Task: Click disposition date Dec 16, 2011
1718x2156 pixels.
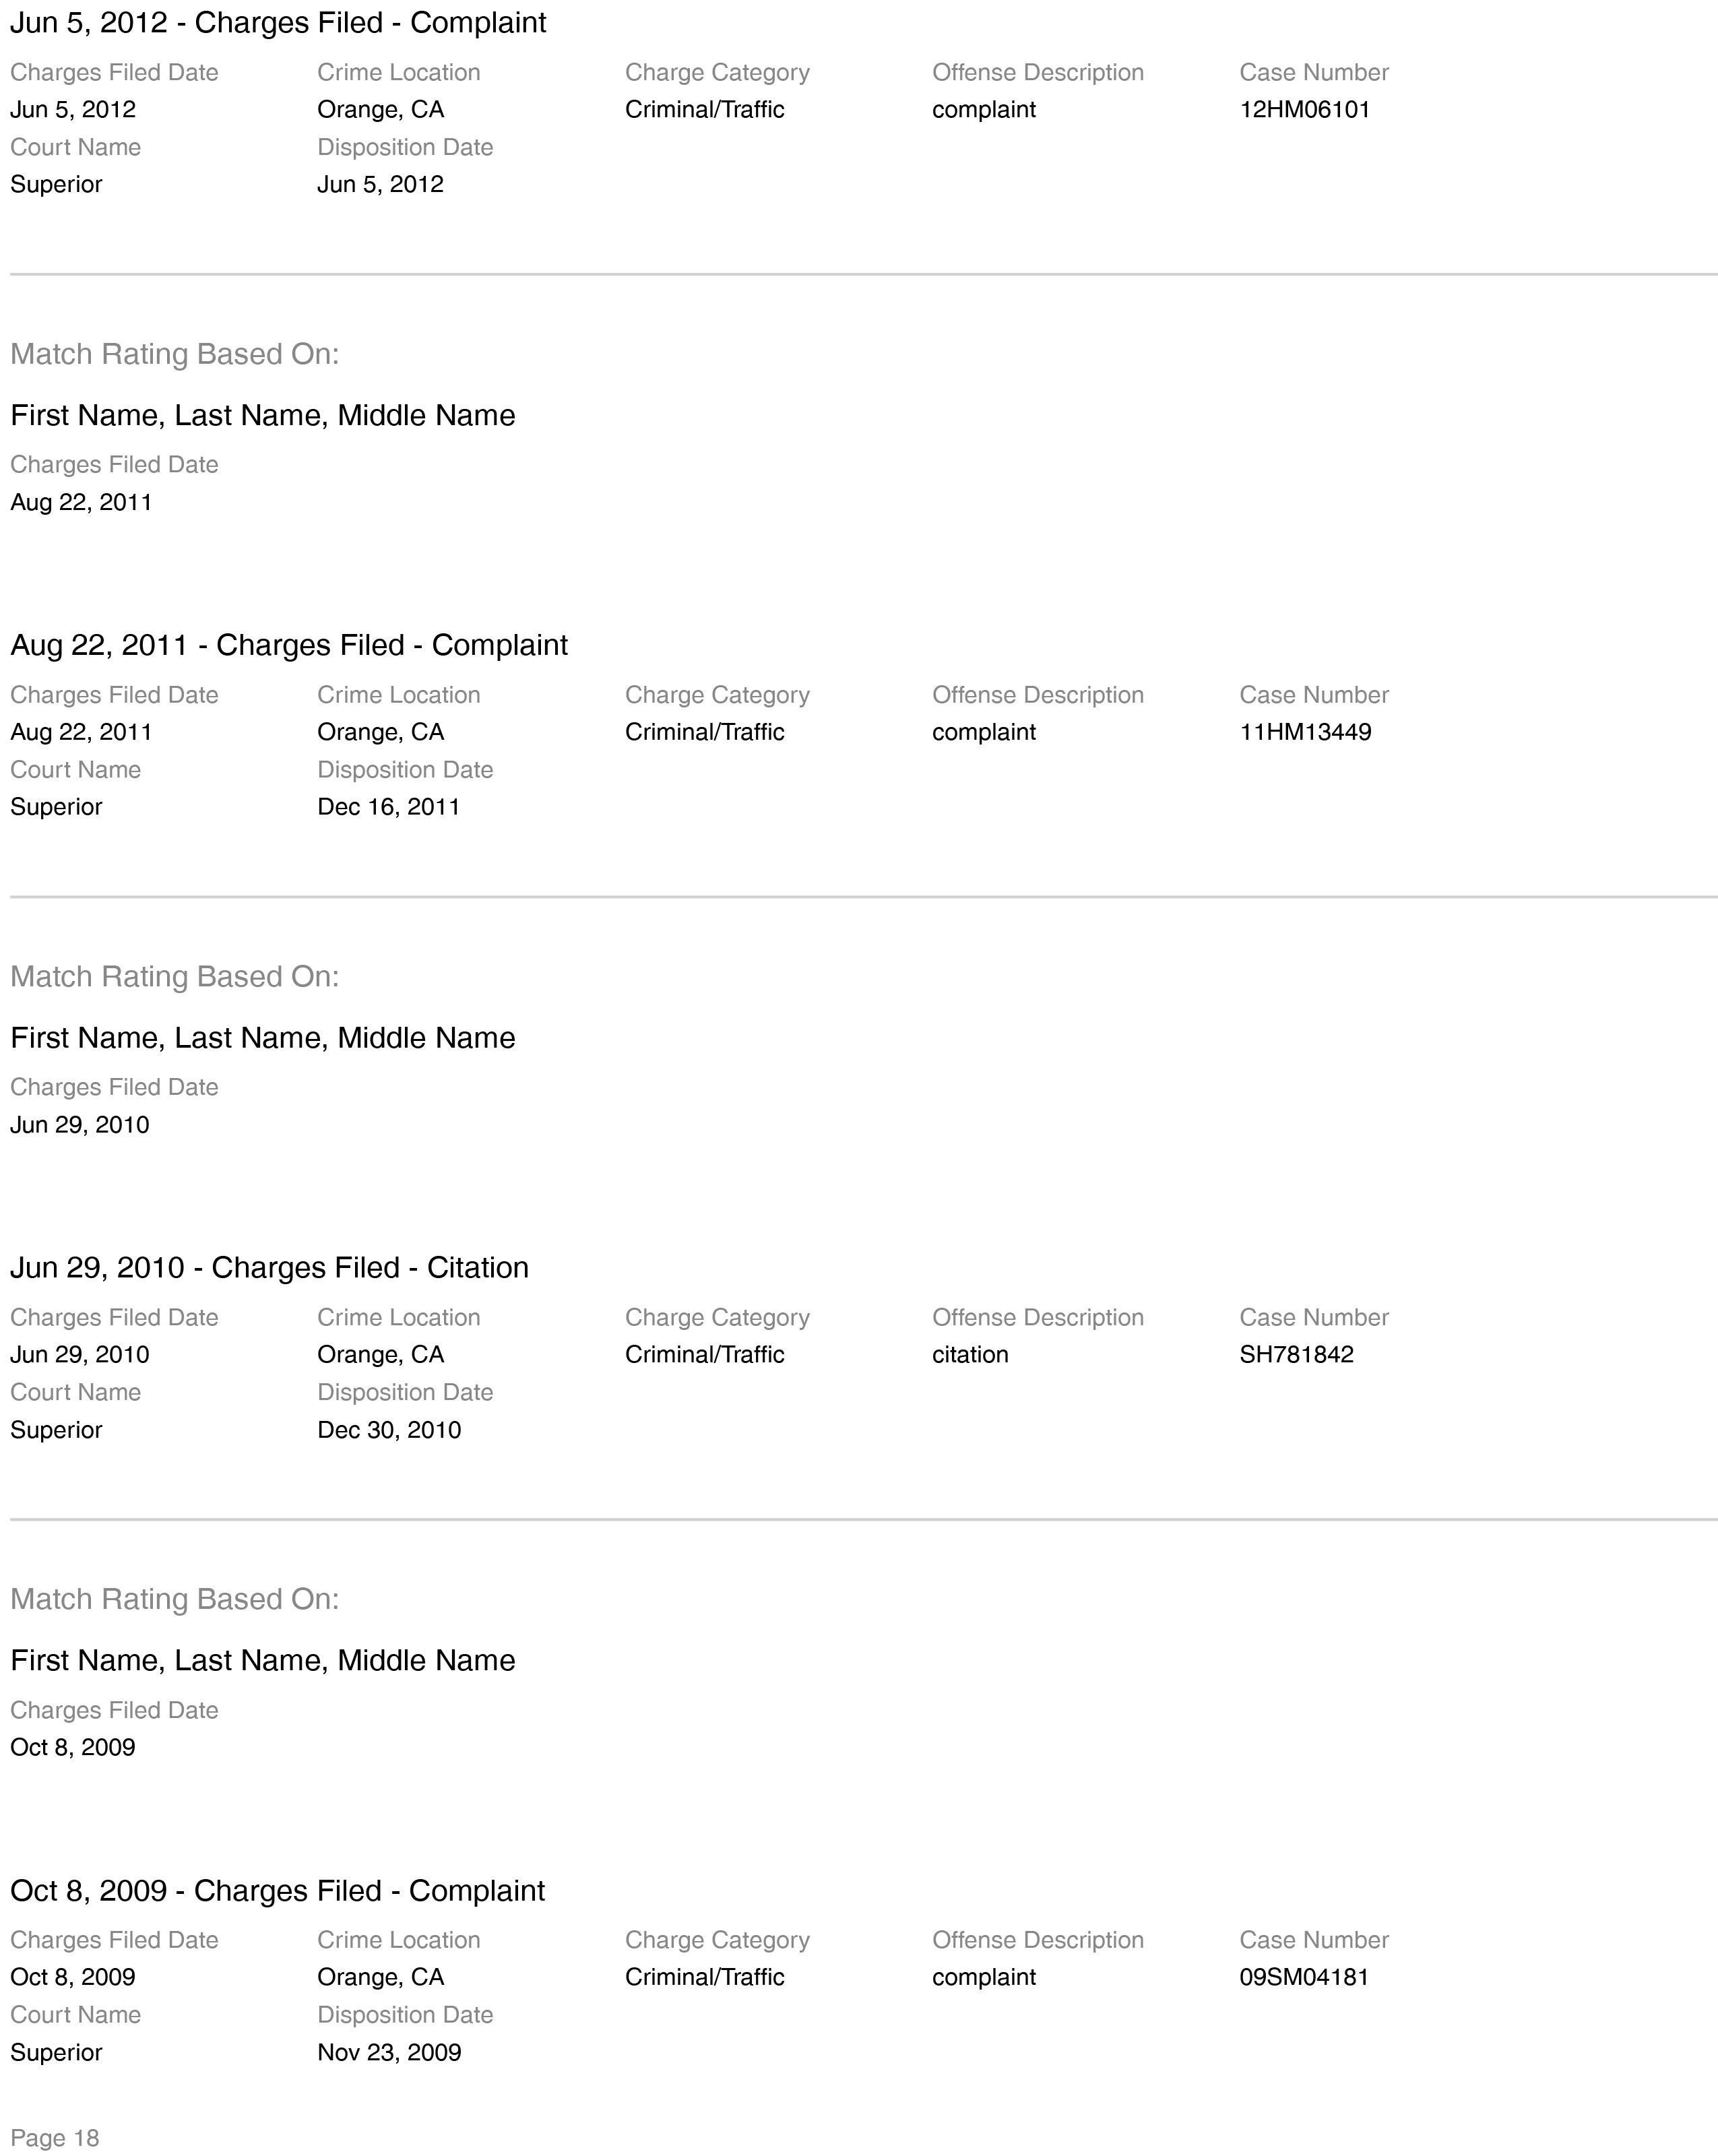Action: click(388, 807)
